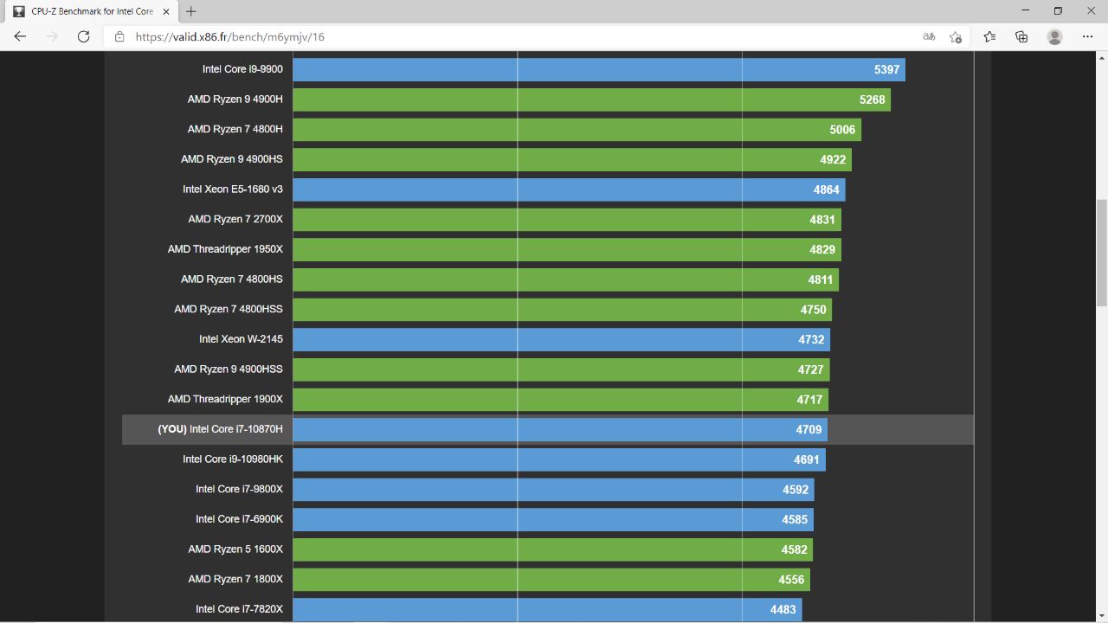This screenshot has height=623, width=1108.
Task: Click the Intel Core i9-10980HK label
Action: [x=233, y=459]
